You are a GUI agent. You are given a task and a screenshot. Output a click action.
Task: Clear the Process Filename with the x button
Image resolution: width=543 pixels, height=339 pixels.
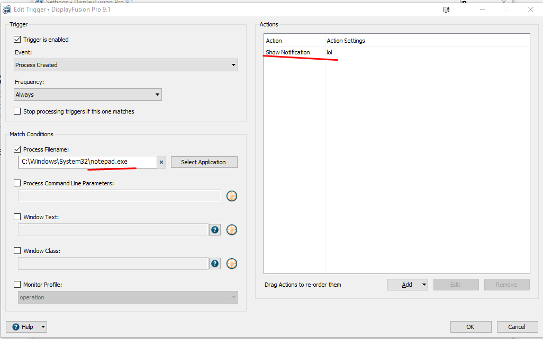[161, 162]
